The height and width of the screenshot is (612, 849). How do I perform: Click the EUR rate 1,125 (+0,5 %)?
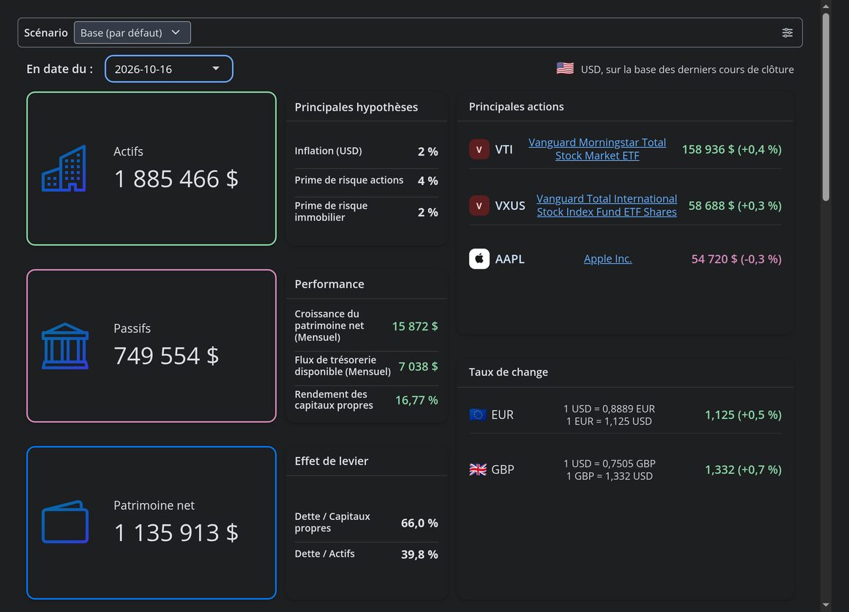click(743, 415)
